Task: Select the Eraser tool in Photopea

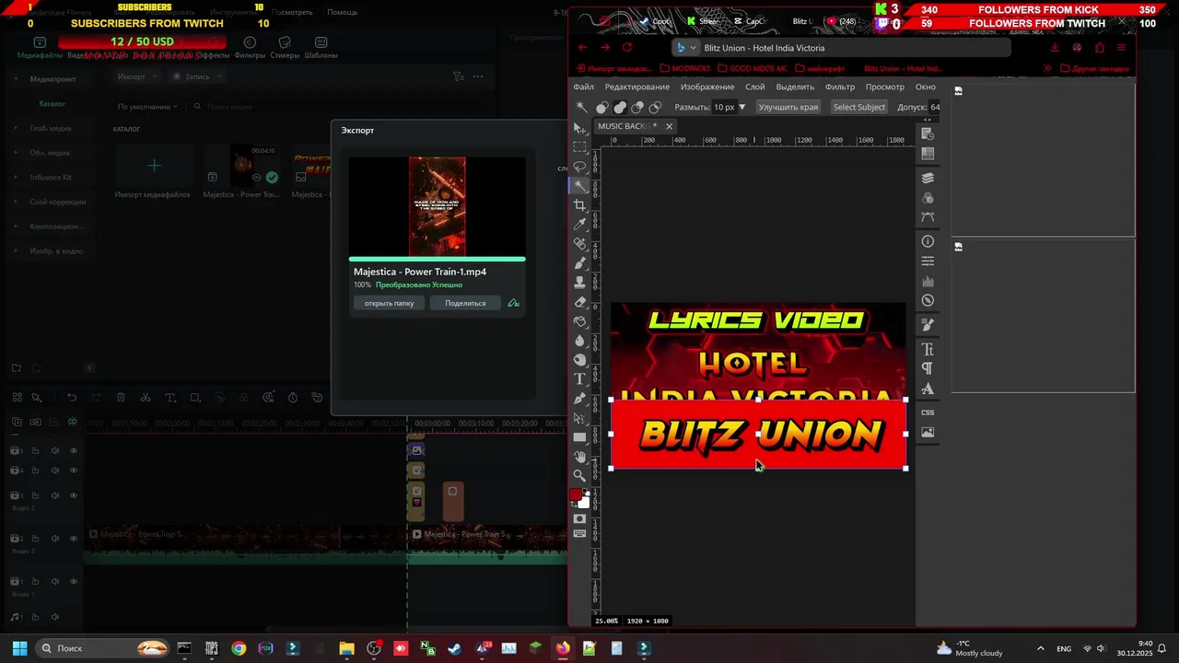Action: coord(579,302)
